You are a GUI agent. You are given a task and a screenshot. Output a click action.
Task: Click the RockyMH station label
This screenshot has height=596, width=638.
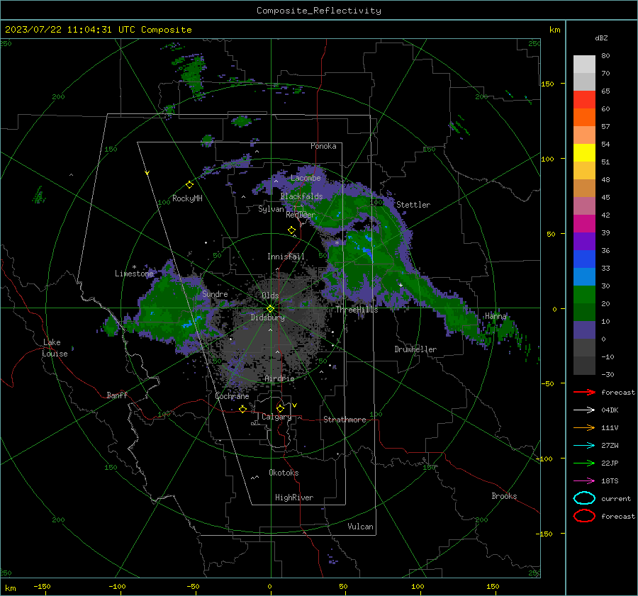187,198
